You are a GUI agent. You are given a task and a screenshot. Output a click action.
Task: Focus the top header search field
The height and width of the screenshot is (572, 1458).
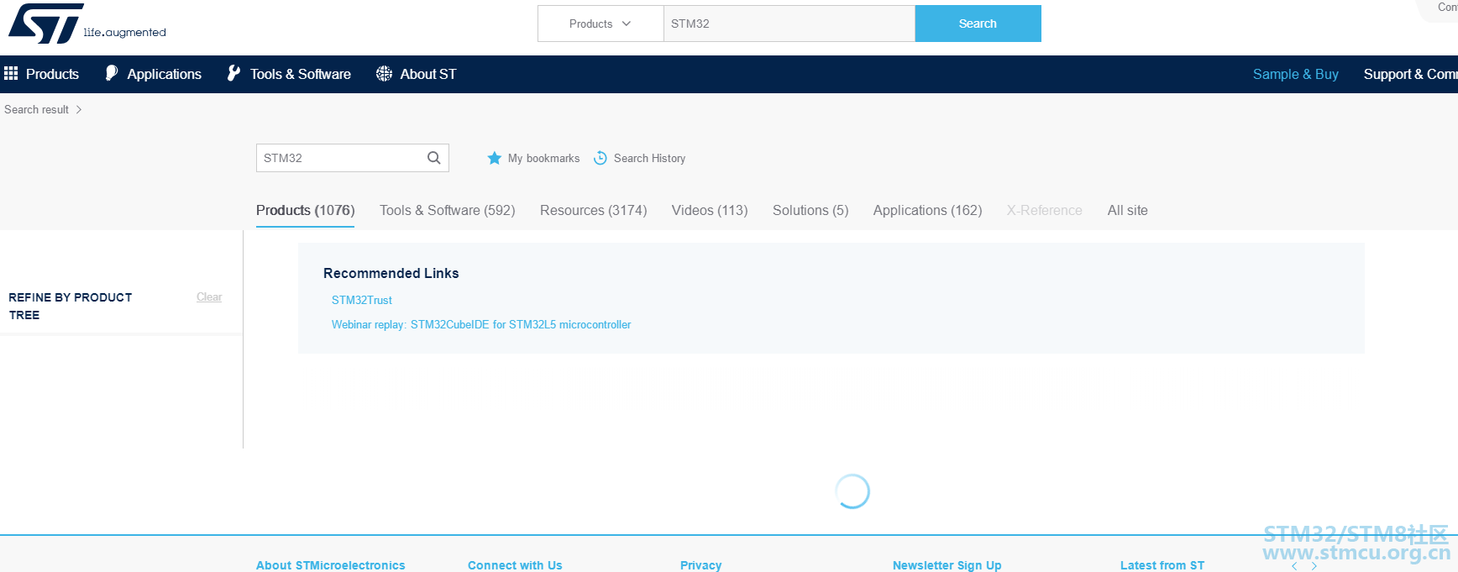(x=789, y=24)
